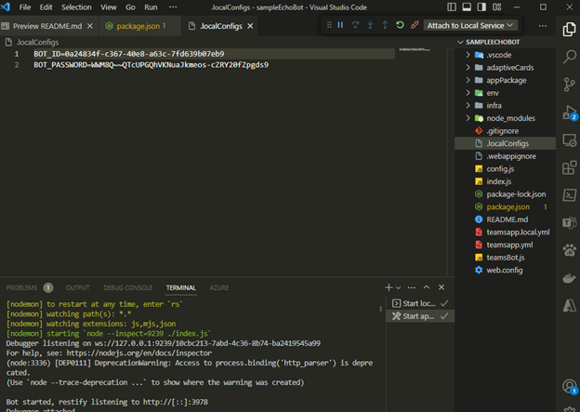Toggle the primary side bar layout icon

pyautogui.click(x=452, y=7)
